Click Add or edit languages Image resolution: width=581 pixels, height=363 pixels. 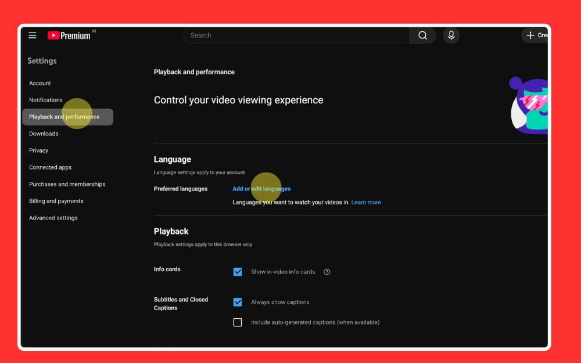click(x=261, y=188)
